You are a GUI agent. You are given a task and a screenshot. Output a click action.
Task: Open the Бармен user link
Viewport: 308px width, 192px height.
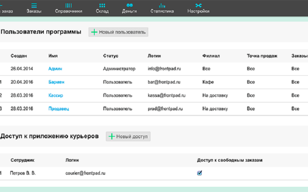tap(56, 82)
